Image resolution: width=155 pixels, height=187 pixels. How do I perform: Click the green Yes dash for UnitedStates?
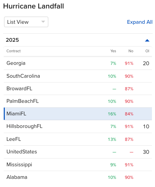(x=114, y=152)
